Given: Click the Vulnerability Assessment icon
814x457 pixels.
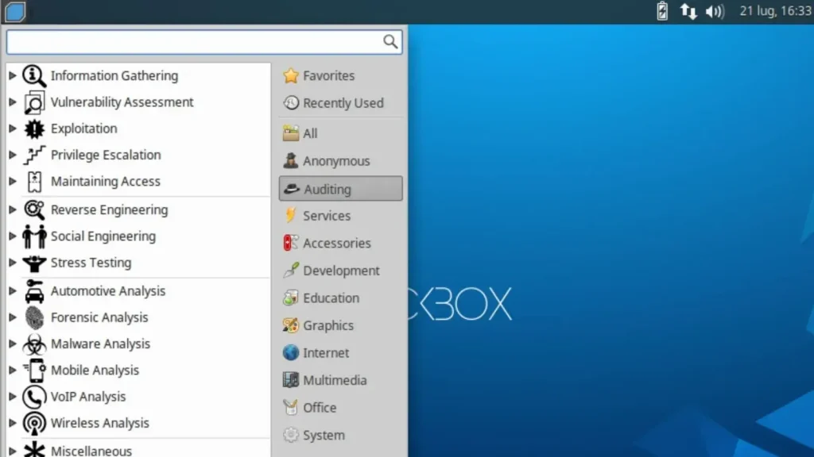Looking at the screenshot, I should [34, 102].
